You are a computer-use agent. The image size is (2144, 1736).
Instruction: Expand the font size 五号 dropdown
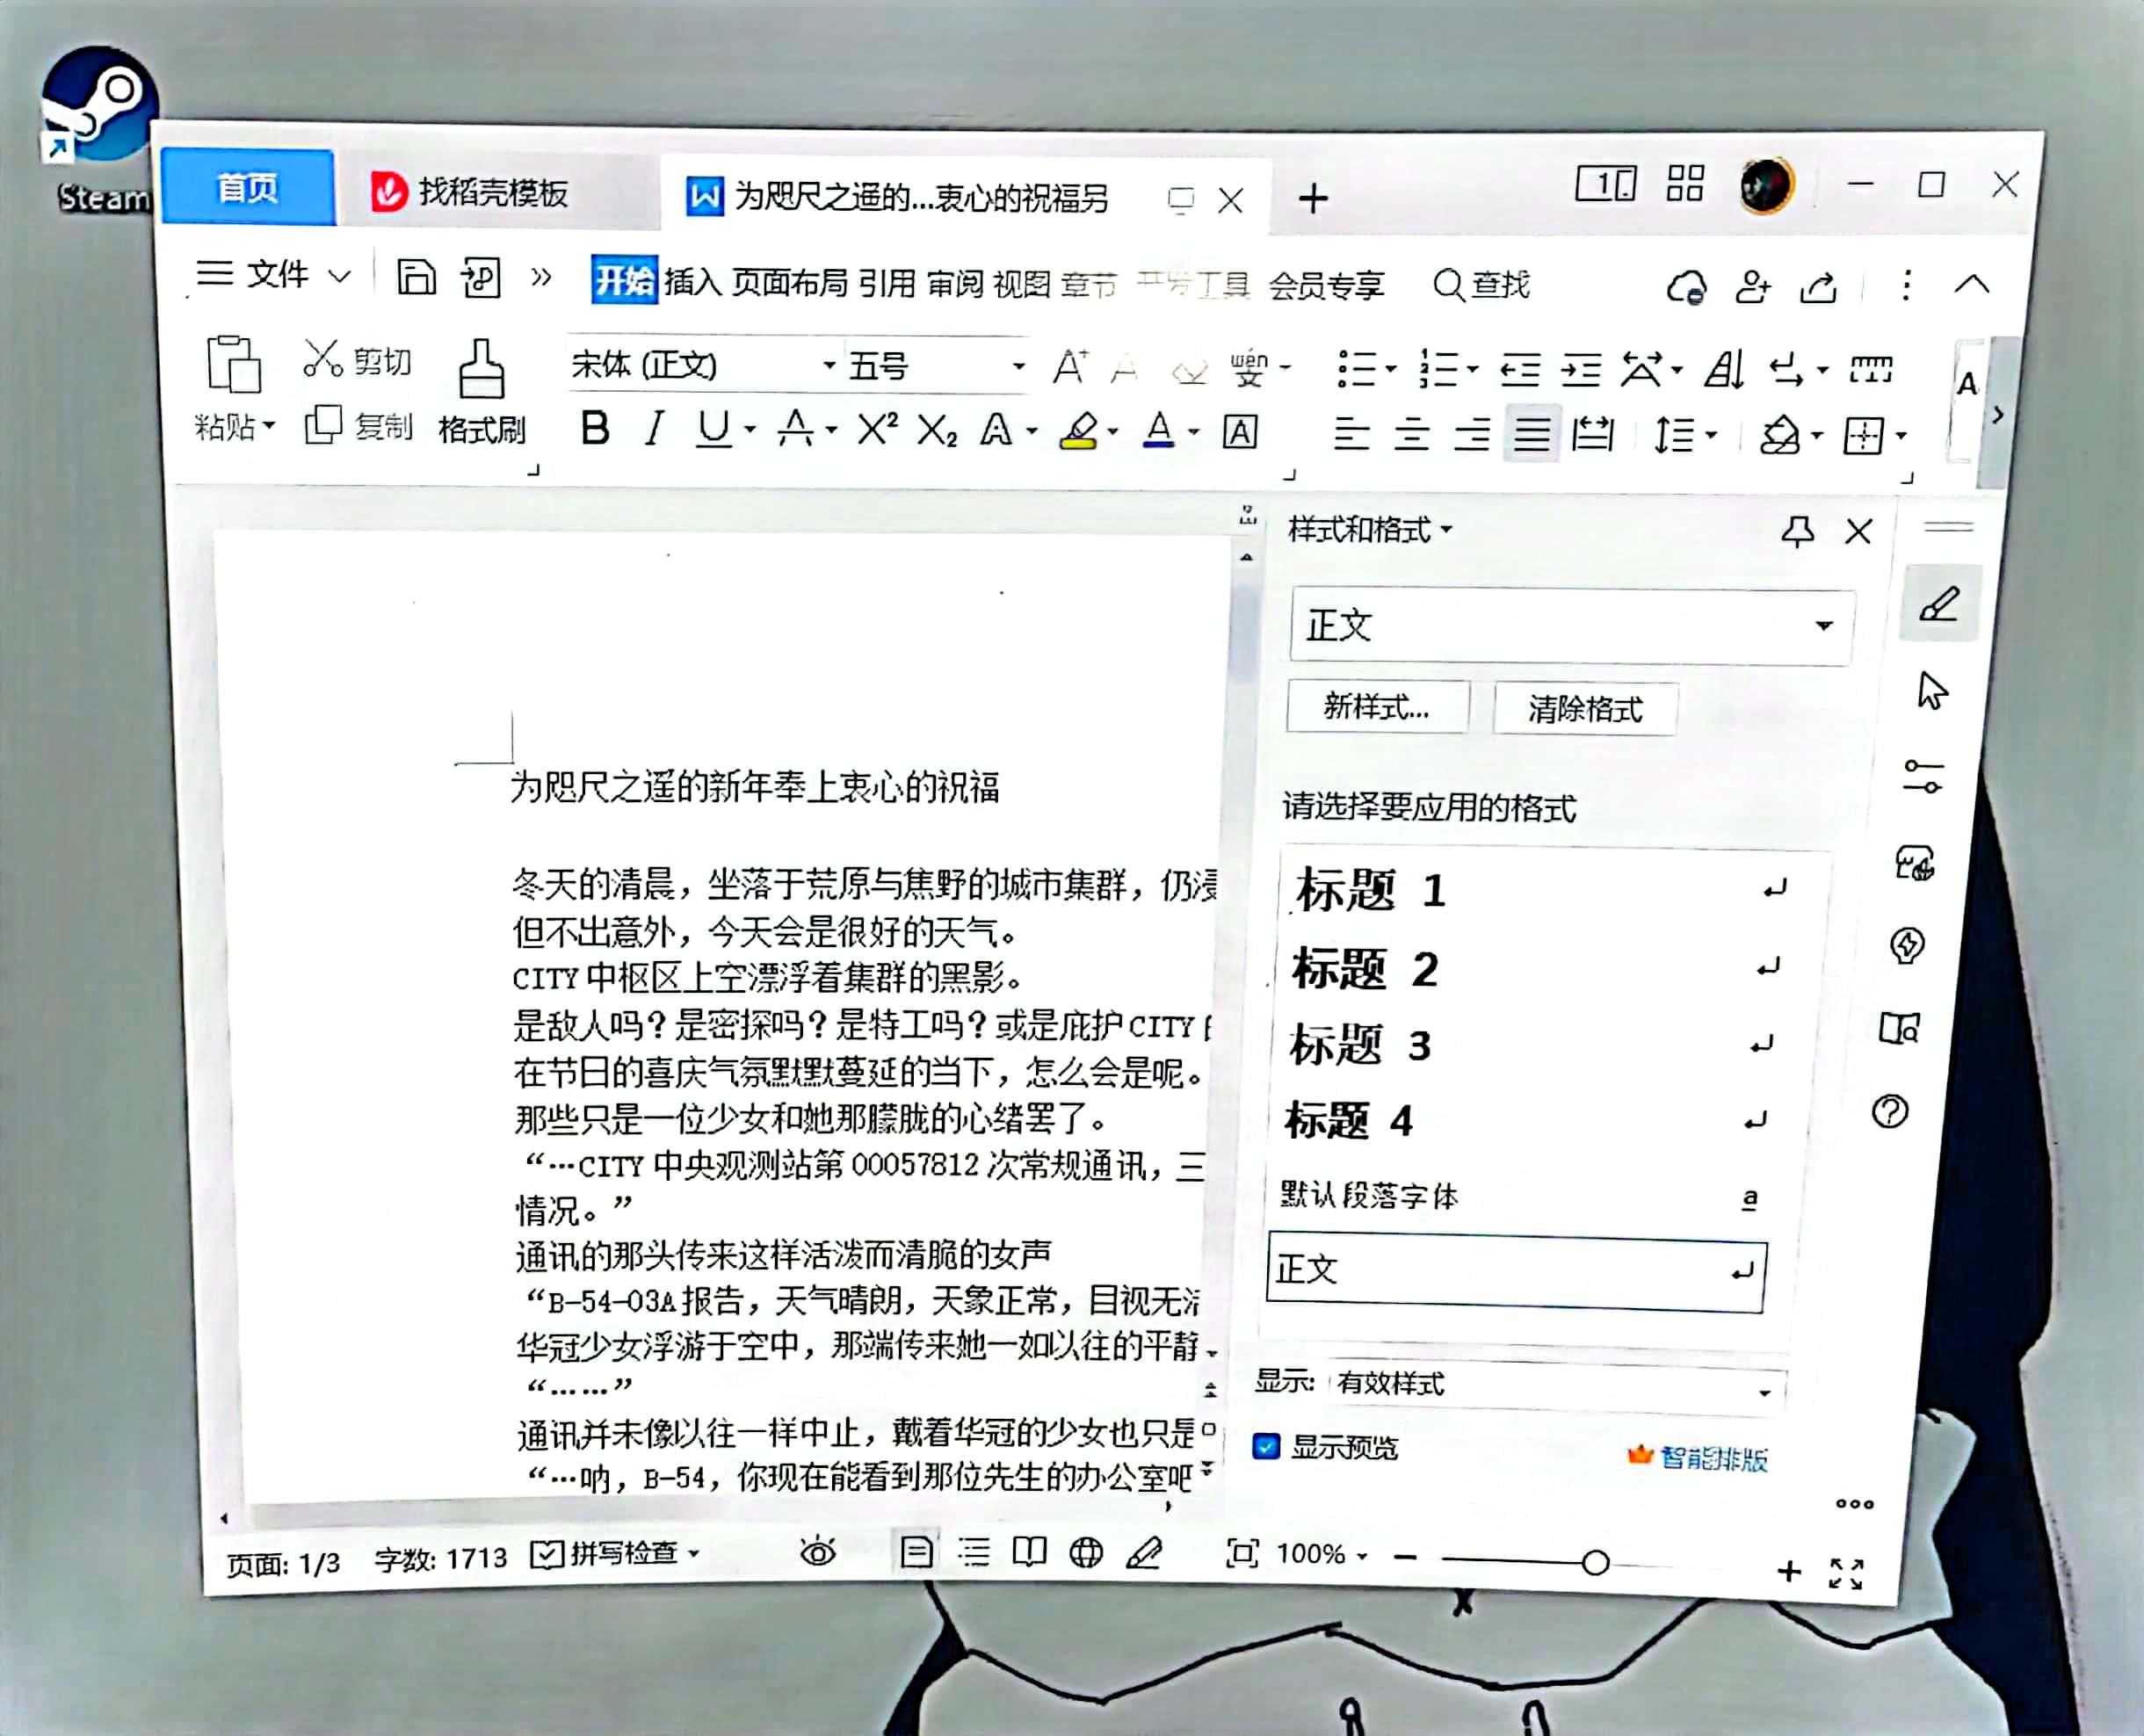[x=1018, y=367]
